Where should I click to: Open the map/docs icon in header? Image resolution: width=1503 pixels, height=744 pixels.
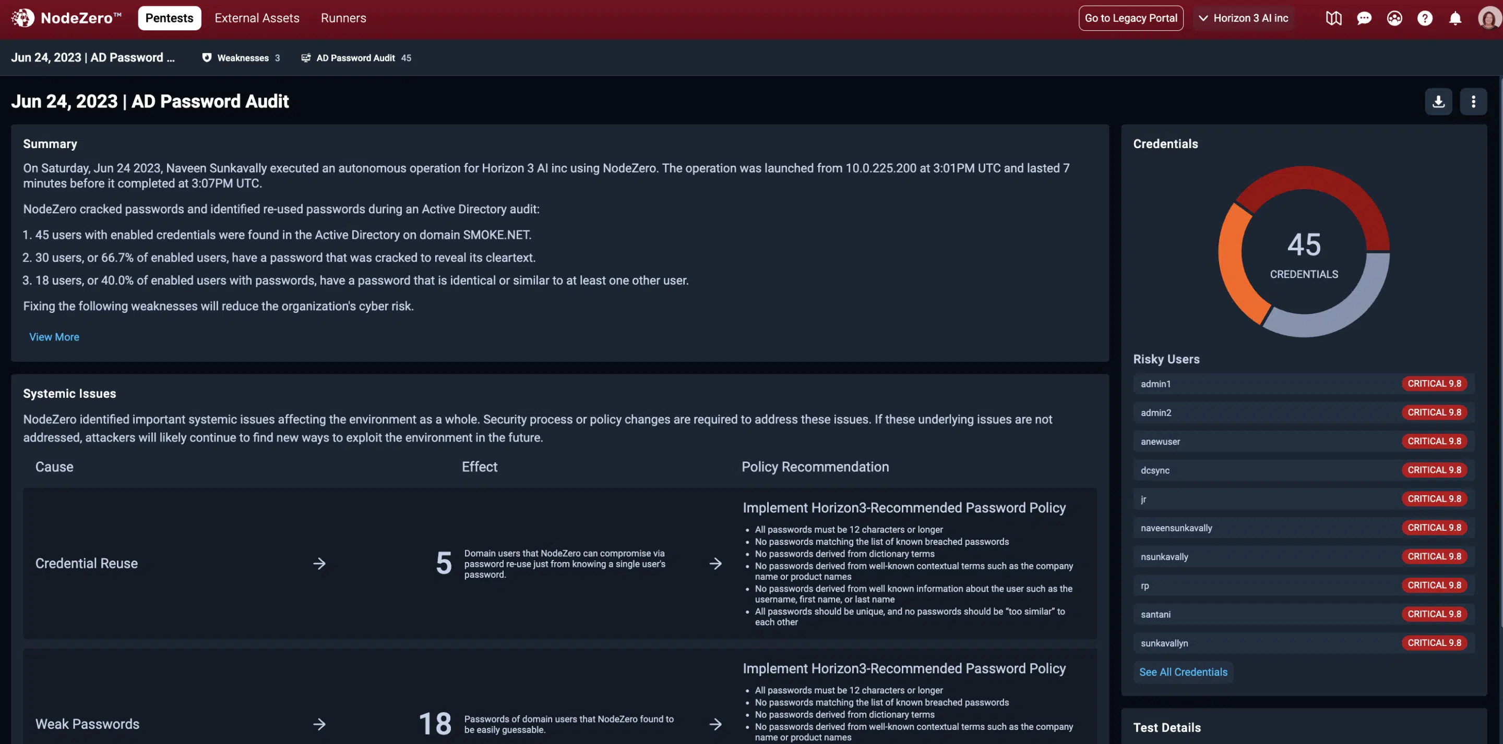(1333, 18)
